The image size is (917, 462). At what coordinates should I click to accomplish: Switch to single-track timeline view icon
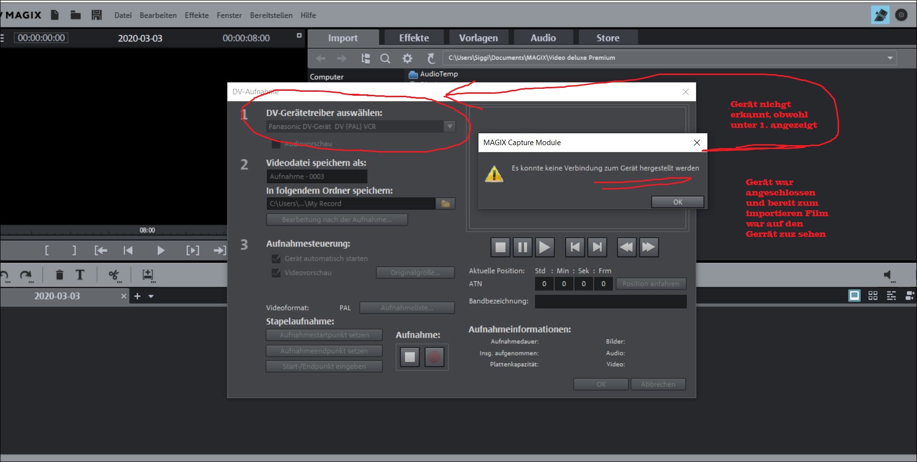[x=854, y=296]
